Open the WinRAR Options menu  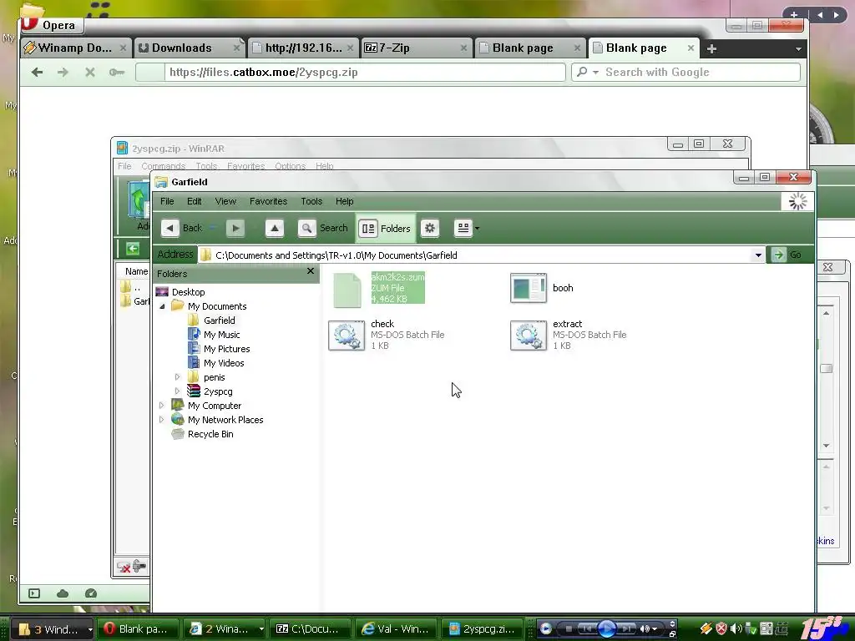coord(290,166)
